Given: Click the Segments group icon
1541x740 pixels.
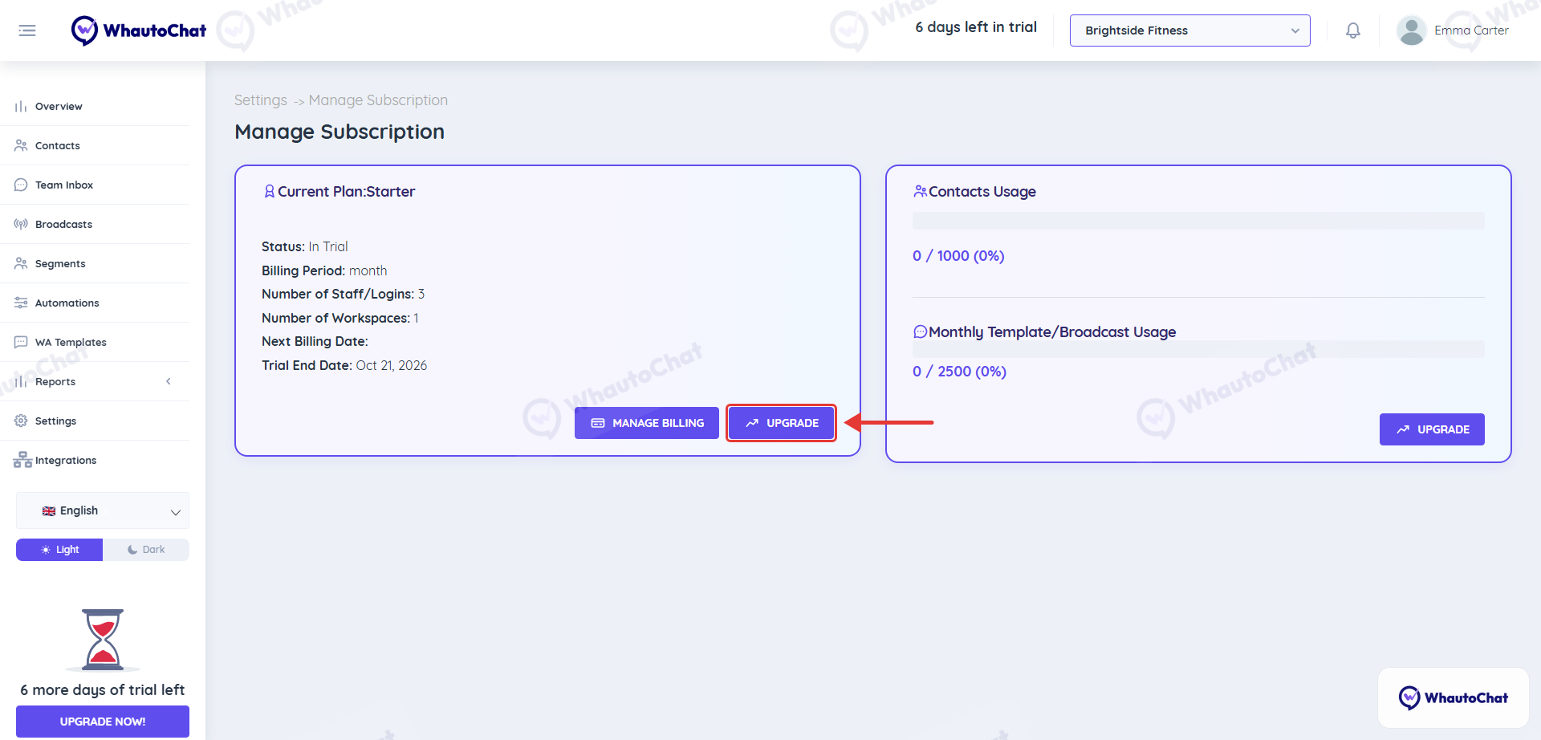Looking at the screenshot, I should click(21, 263).
